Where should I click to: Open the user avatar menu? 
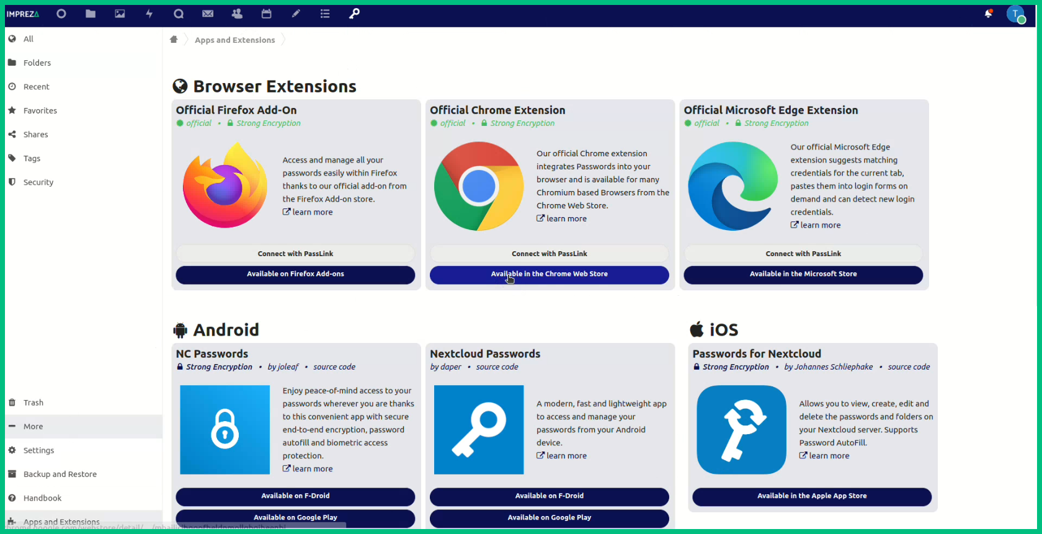coord(1015,14)
